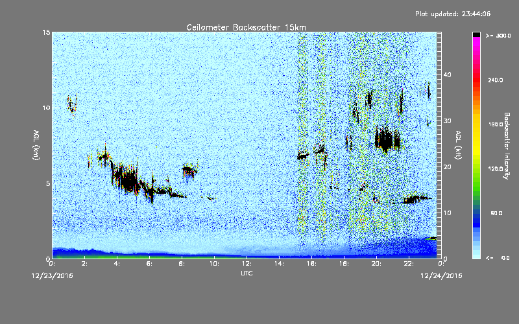Click the '120.0' colorbar label
519x324 pixels.
click(496, 169)
